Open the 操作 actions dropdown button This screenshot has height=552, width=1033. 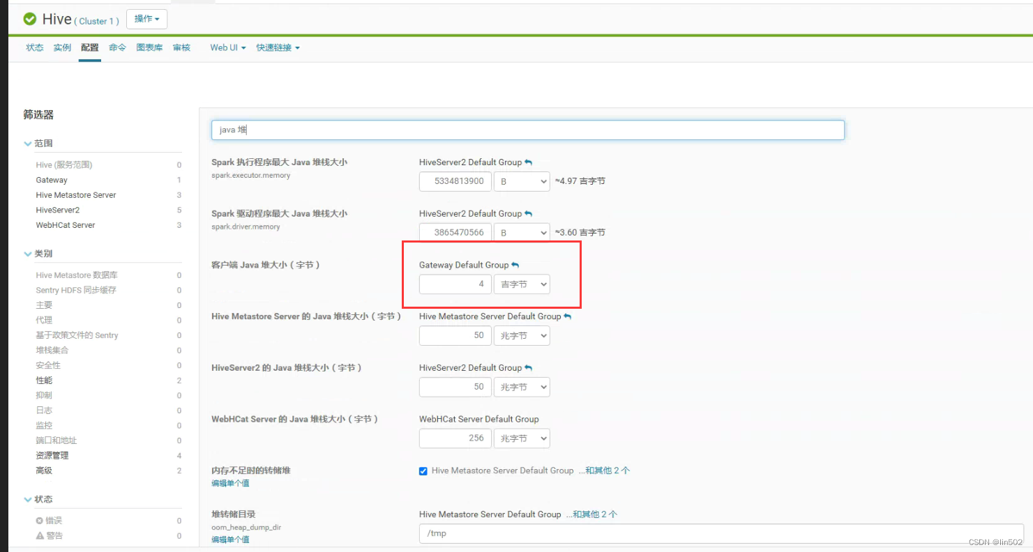[x=146, y=19]
